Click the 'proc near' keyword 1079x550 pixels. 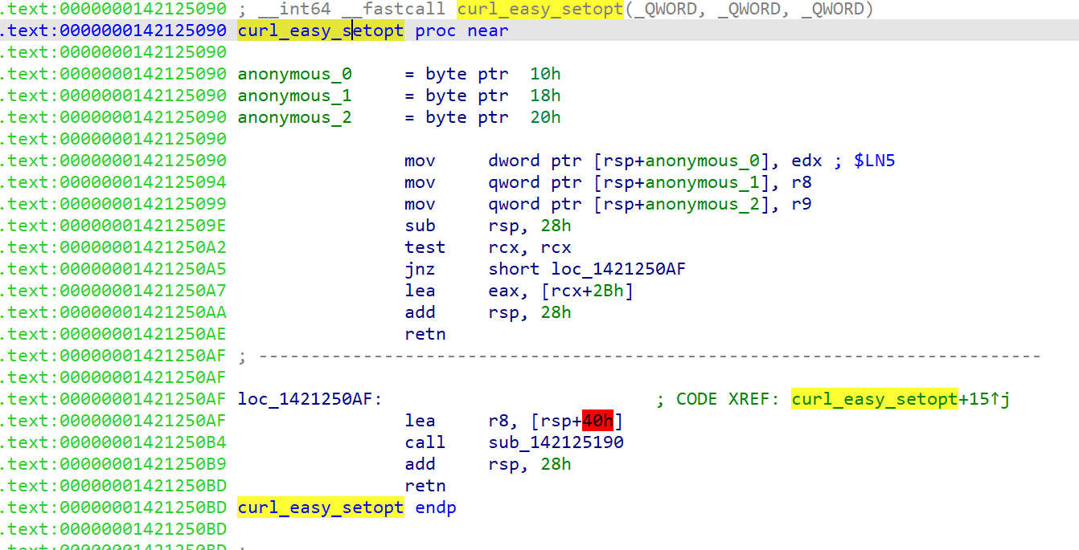pyautogui.click(x=462, y=31)
